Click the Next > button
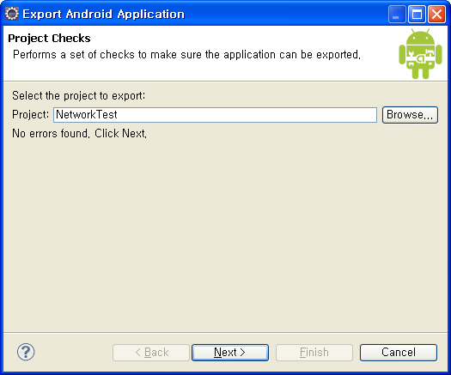The image size is (451, 375). point(230,353)
